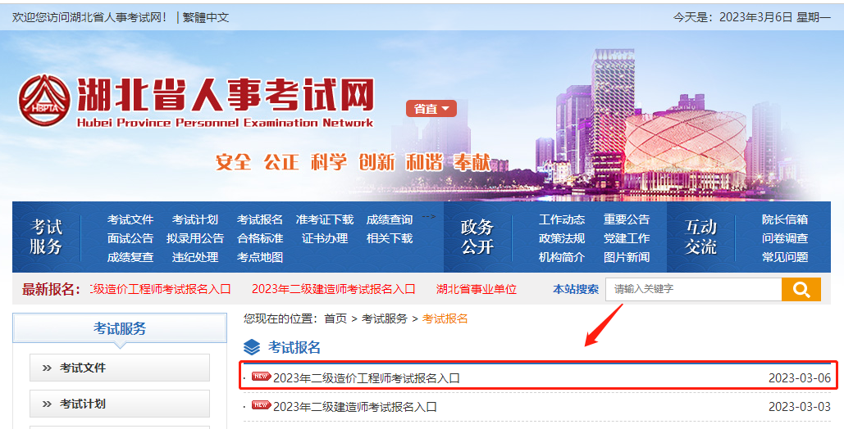Open 准考证下载 in the navigation menu
Viewport: 844px width, 429px height.
pos(325,219)
